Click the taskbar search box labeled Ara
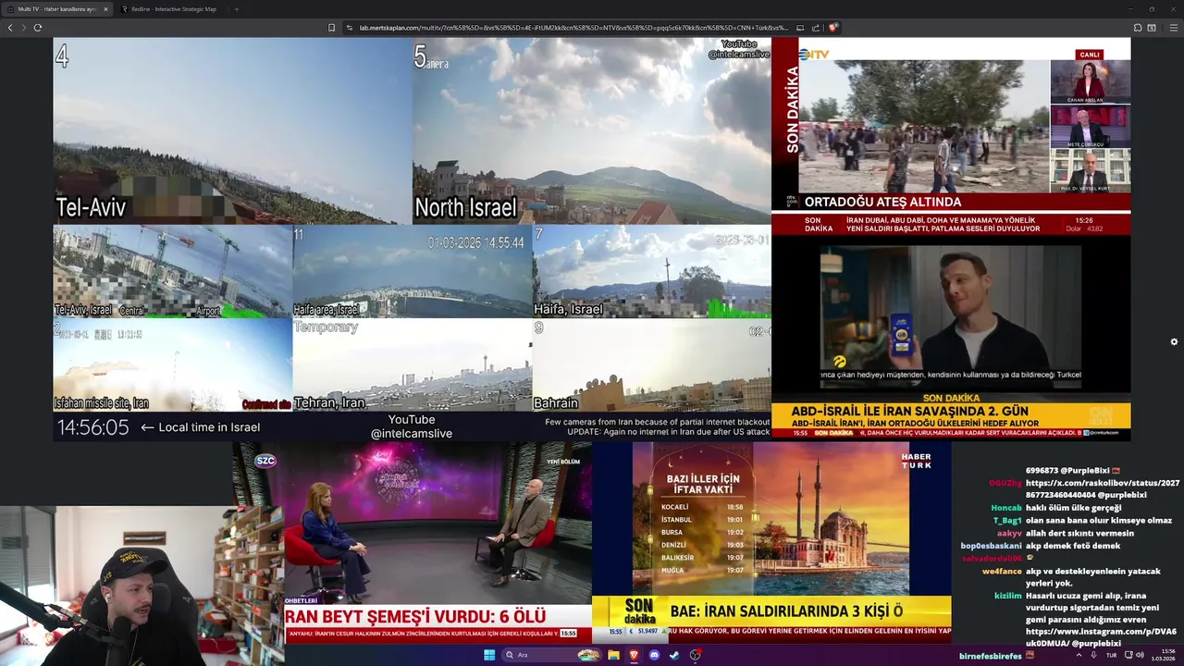This screenshot has width=1184, height=666. [x=552, y=655]
